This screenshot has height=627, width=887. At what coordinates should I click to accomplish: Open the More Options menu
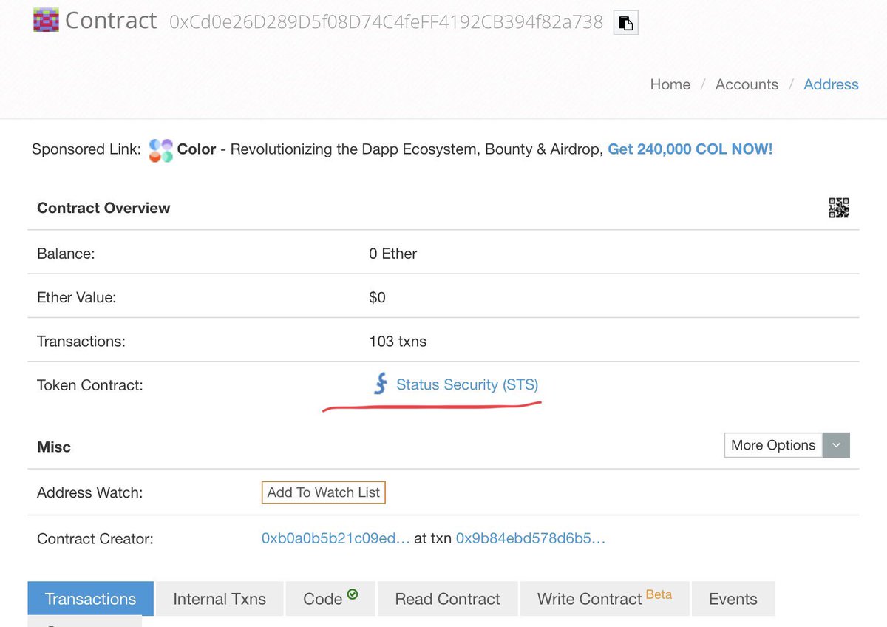click(772, 445)
